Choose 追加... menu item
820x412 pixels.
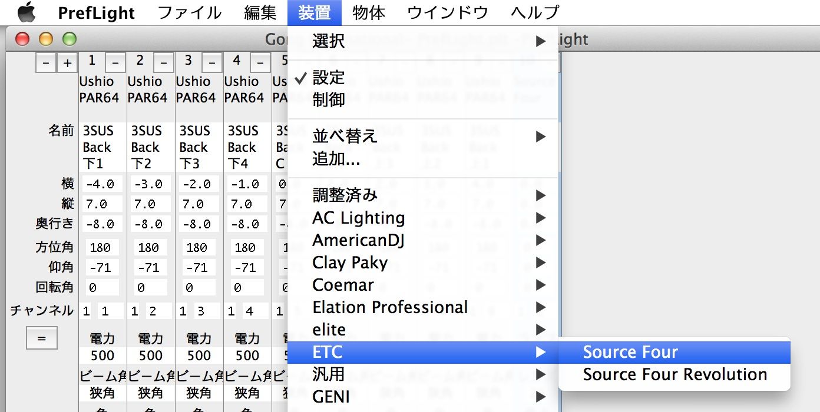[423, 159]
